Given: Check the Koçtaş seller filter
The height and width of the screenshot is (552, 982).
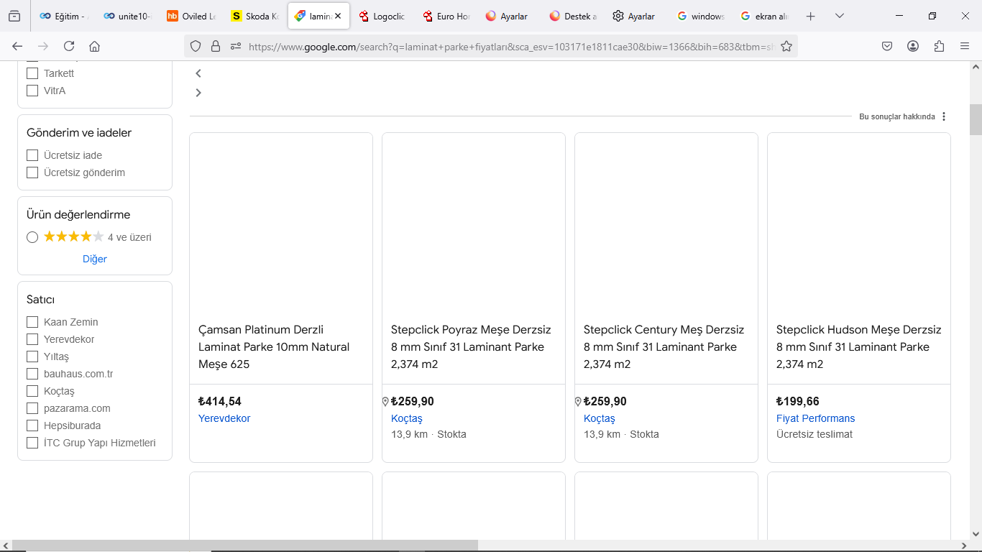Looking at the screenshot, I should [x=32, y=391].
